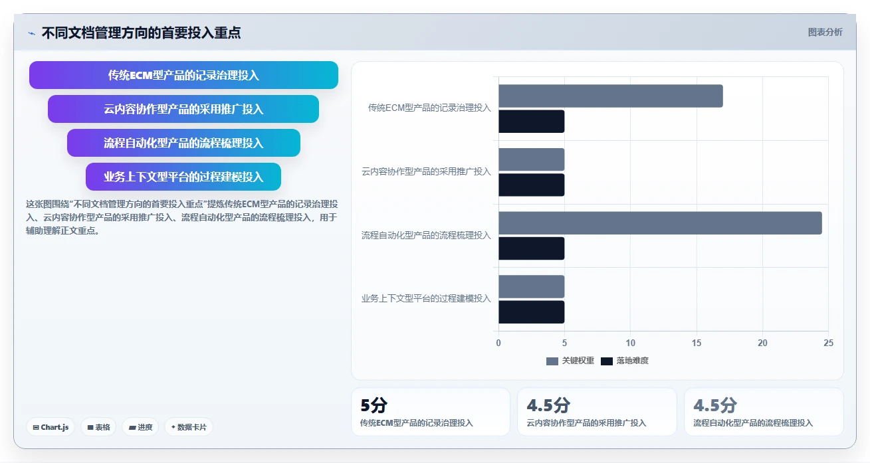Click the 图表分析 label in header
The image size is (870, 463).
[825, 32]
